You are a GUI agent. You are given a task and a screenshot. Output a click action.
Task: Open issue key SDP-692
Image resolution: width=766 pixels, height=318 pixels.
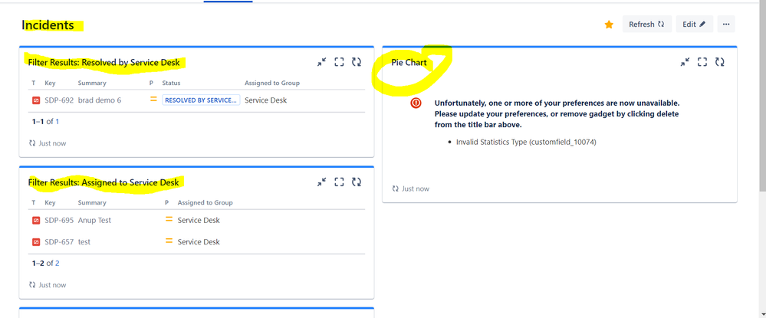pyautogui.click(x=59, y=100)
